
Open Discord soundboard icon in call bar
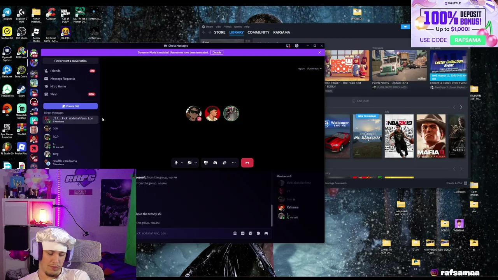pyautogui.click(x=224, y=163)
